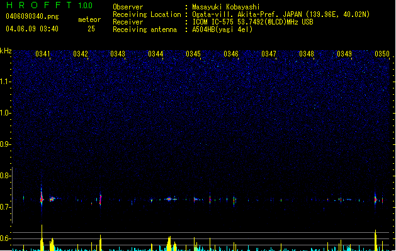Viewport: 396px width, 251px height.
Task: Click the 0342 time marker
Action: point(81,54)
